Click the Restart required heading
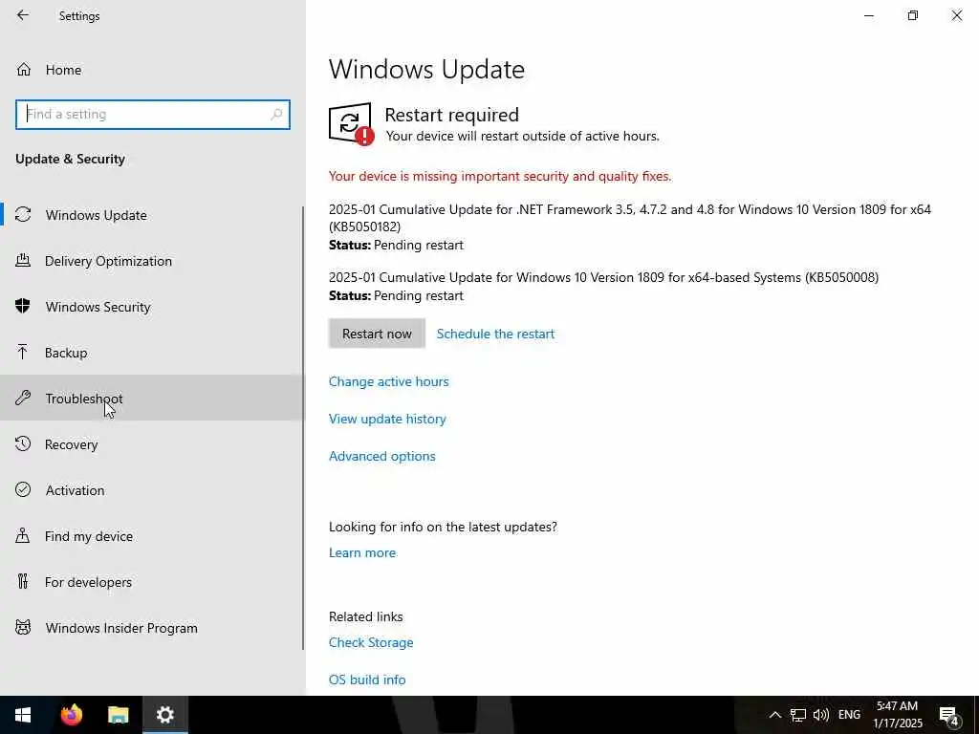The image size is (979, 734). [x=451, y=115]
